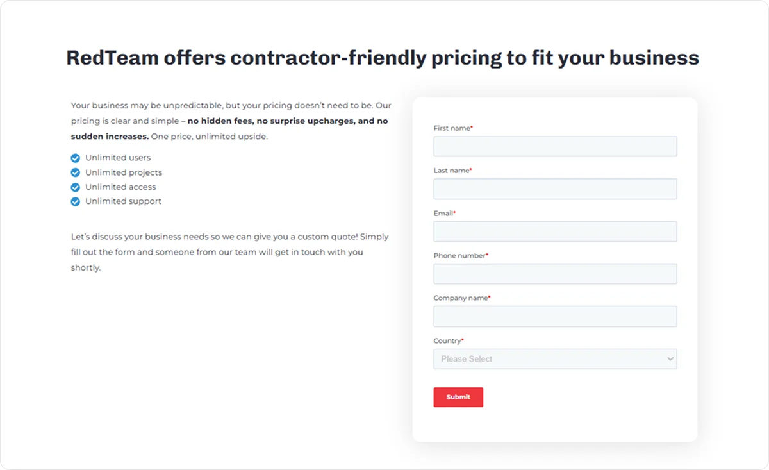The width and height of the screenshot is (769, 470).
Task: Click the Company name input field
Action: [x=555, y=316]
